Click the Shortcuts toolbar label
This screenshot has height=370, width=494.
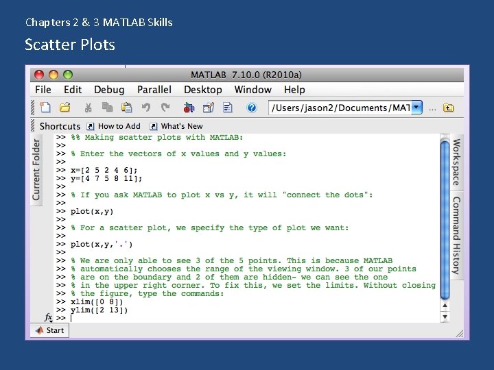[x=60, y=126]
